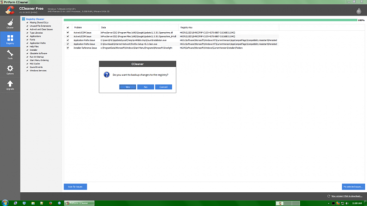Select the Installer list item label
Viewport: 367px width, 206px height.
tap(33, 50)
